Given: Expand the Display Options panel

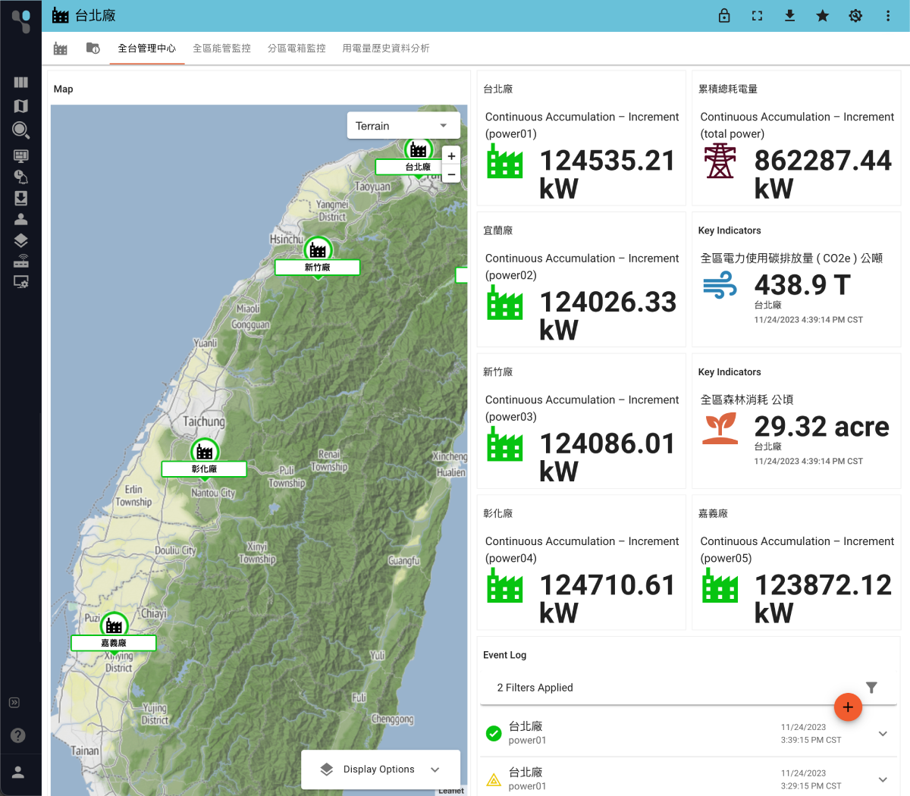Looking at the screenshot, I should tap(381, 769).
